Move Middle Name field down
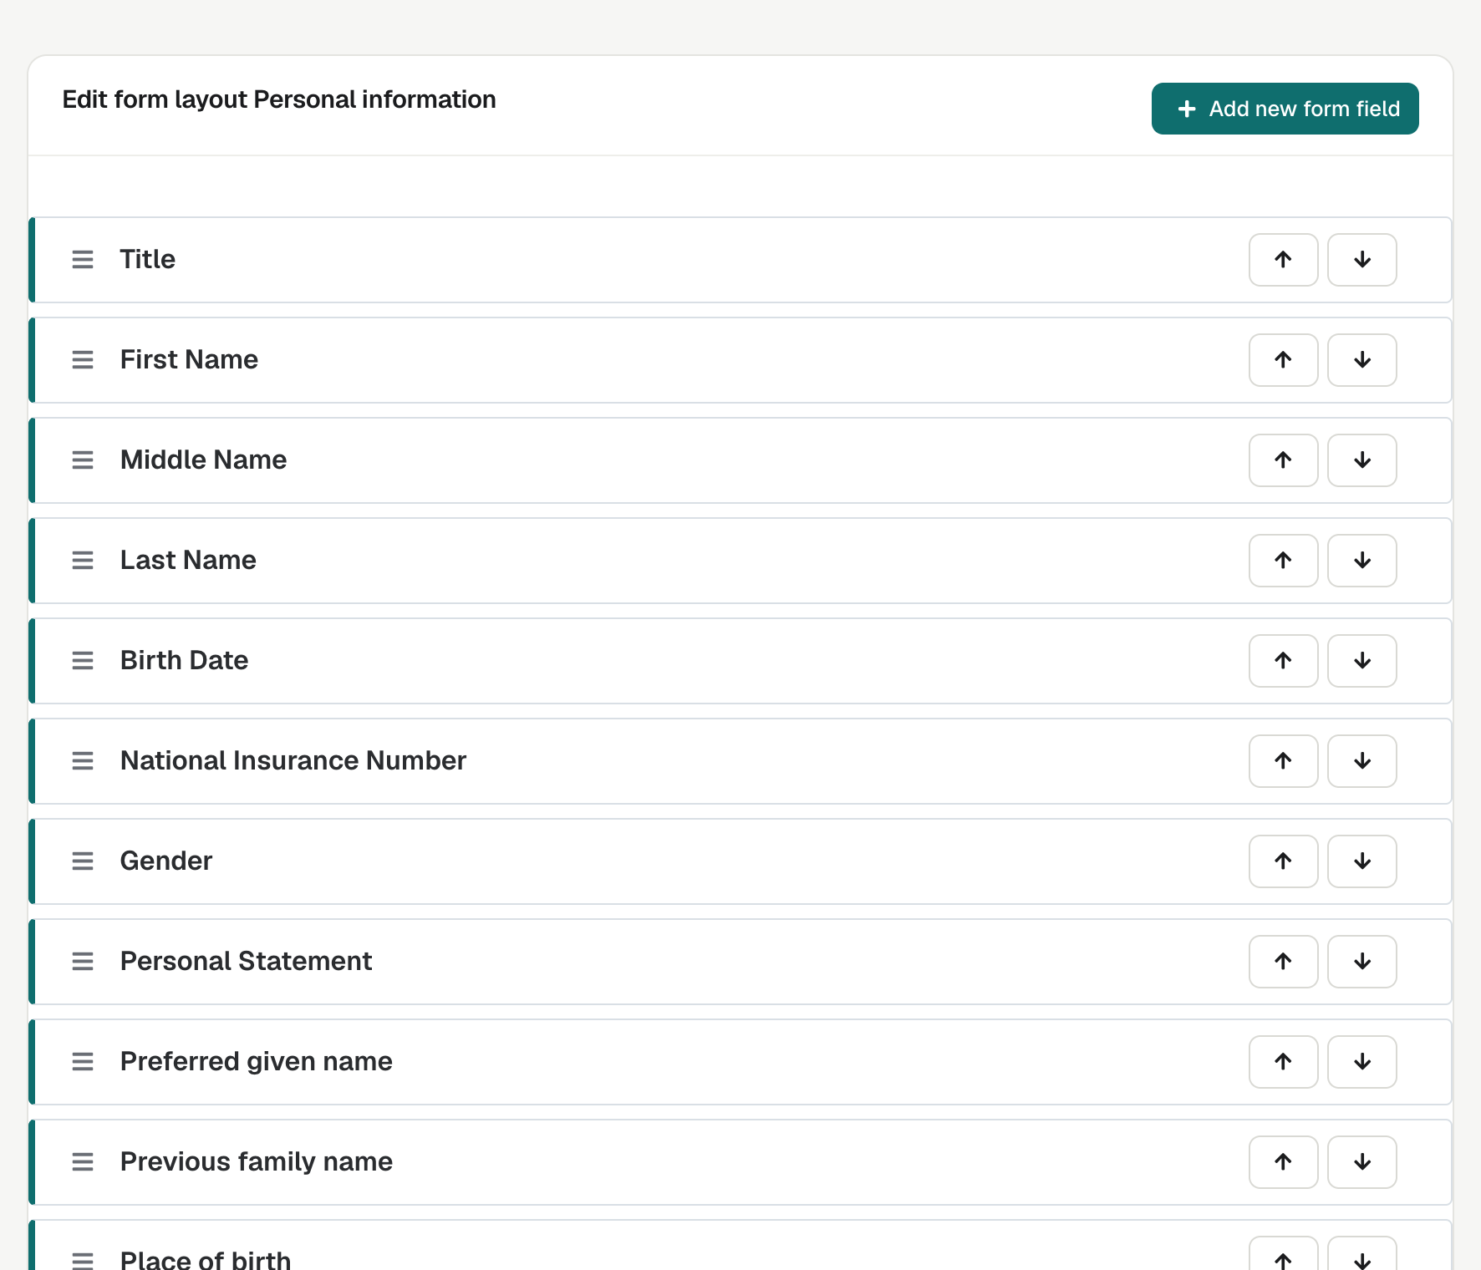 pos(1362,460)
